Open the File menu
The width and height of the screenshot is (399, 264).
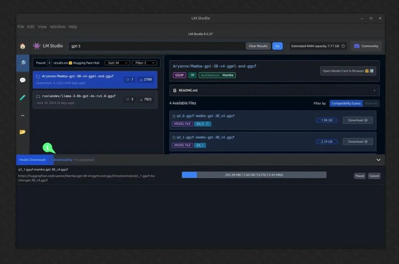click(21, 27)
